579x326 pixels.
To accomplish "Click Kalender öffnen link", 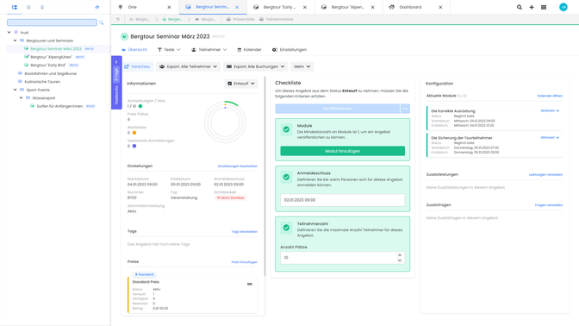I will click(550, 96).
